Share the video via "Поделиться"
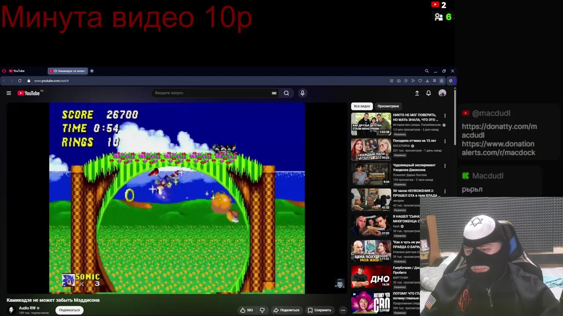Image resolution: width=563 pixels, height=316 pixels. pos(286,310)
